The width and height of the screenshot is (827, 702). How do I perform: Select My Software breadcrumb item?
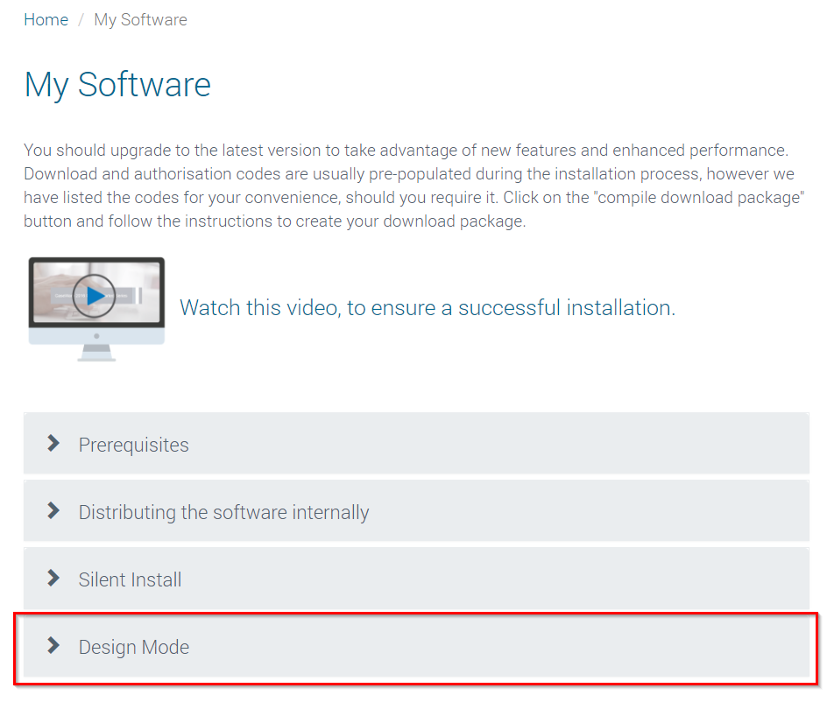140,19
